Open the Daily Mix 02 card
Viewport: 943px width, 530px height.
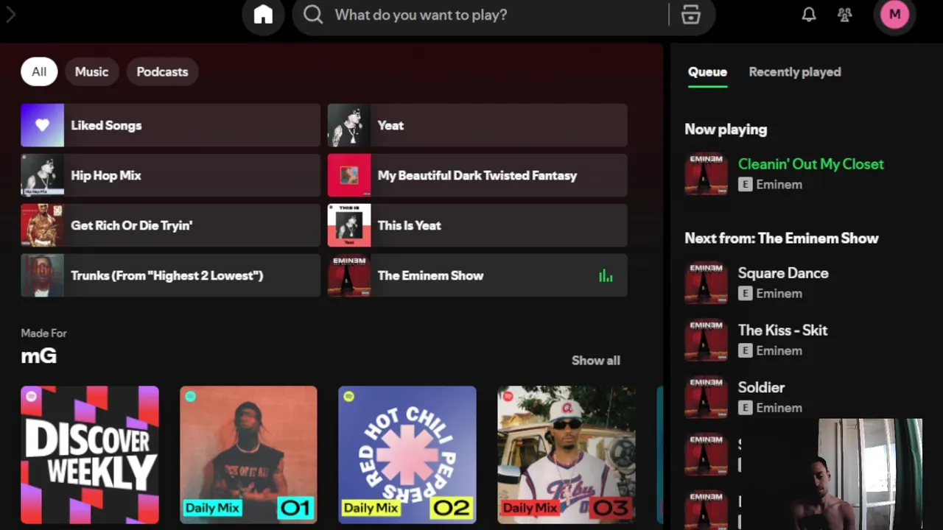click(x=407, y=455)
